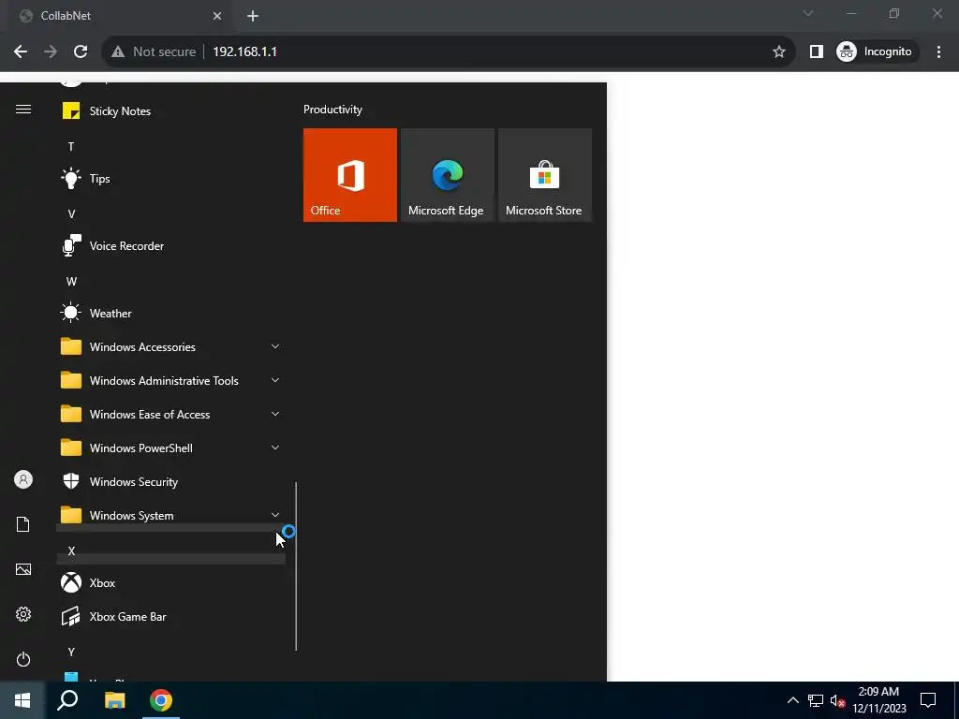959x719 pixels.
Task: Open Pictures from Start sidebar
Action: pos(23,569)
